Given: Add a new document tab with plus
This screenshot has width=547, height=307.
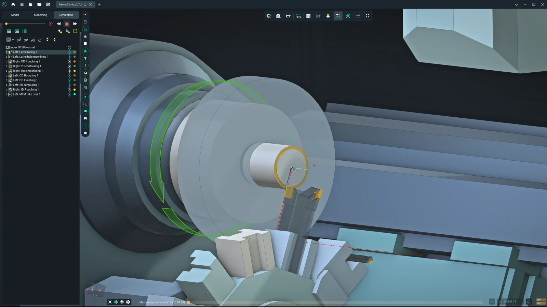Looking at the screenshot, I should pos(99,4).
